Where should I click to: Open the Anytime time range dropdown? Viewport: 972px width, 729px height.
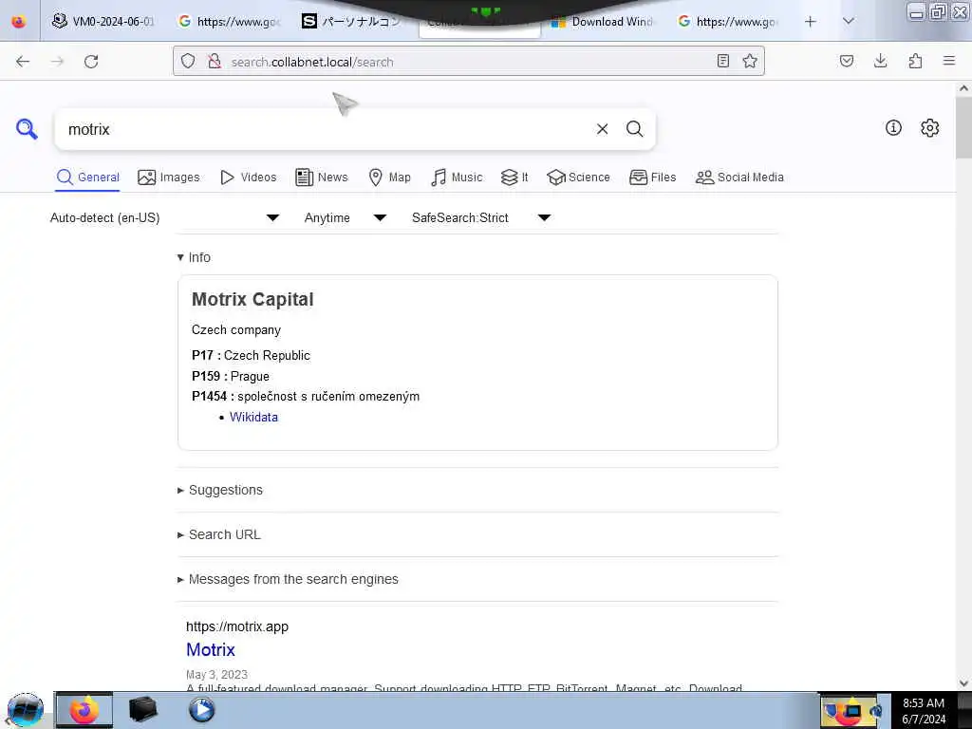pyautogui.click(x=346, y=217)
